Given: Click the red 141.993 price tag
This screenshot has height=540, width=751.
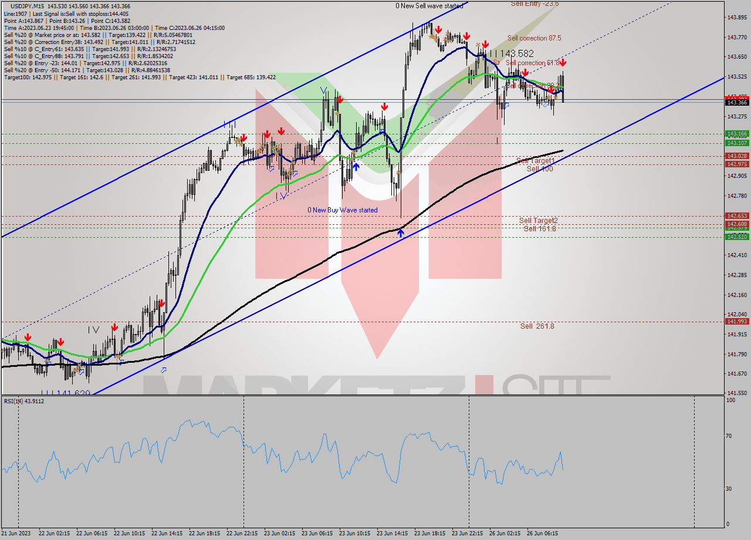Looking at the screenshot, I should click(x=737, y=321).
